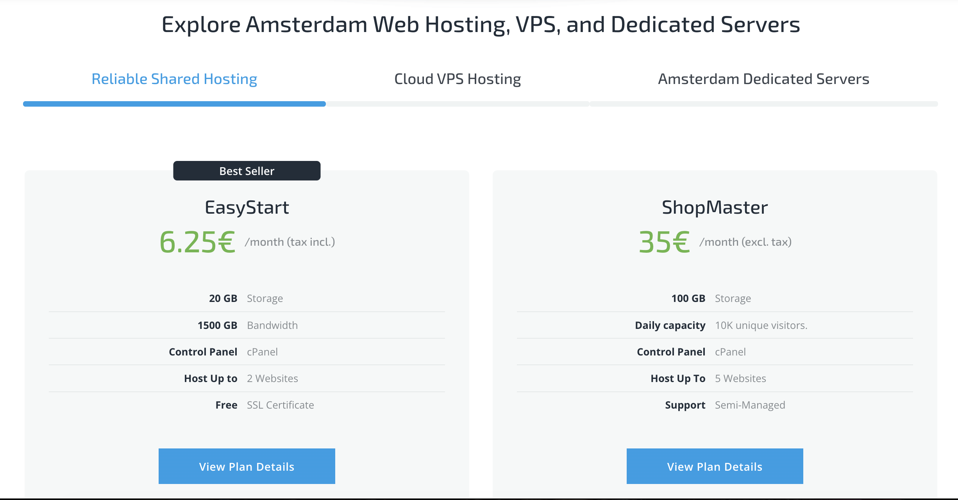Viewport: 958px width, 500px height.
Task: Select the Reliable Shared Hosting tab
Action: click(174, 79)
